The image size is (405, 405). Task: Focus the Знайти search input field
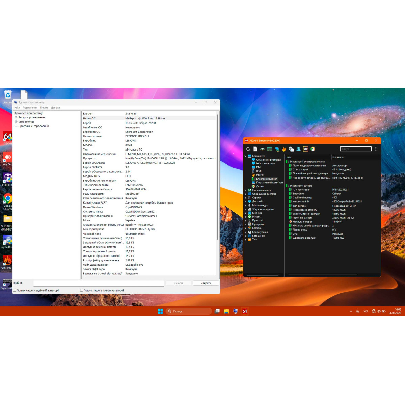(x=99, y=283)
